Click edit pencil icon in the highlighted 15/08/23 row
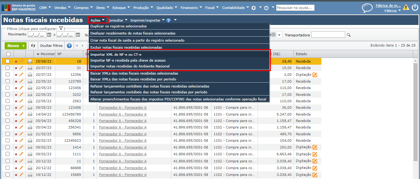Viewport: 420px width, 179px height. point(21,61)
